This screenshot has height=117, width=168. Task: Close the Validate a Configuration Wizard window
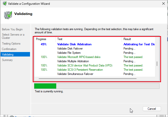point(163,3)
